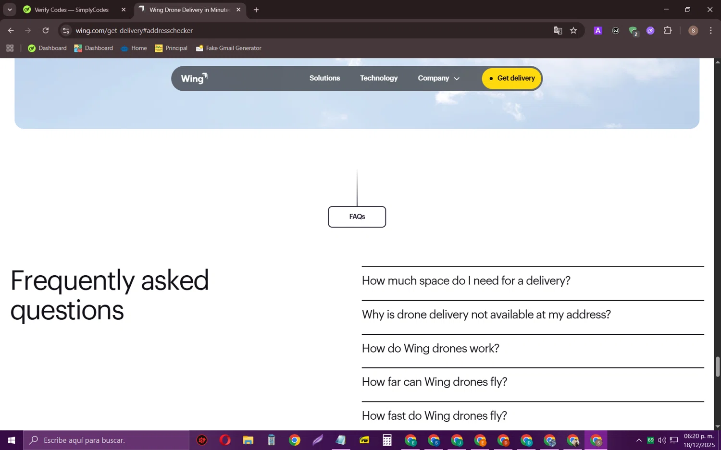
Task: Close the Wing Drone Delivery tab
Action: coord(238,10)
